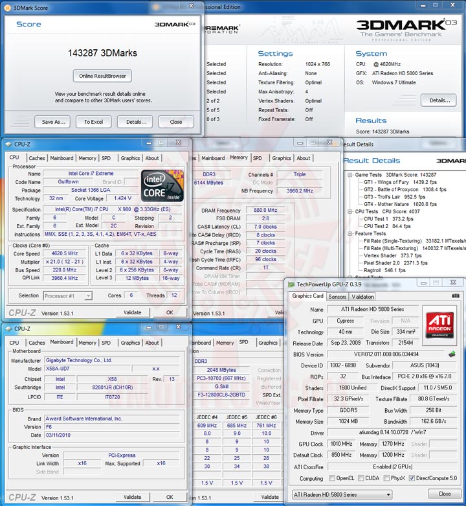Click OK in the CPU-Z Processor window
The width and height of the screenshot is (466, 506).
coord(170,312)
